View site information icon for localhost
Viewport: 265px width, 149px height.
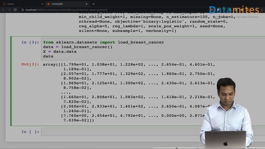(22, 10)
